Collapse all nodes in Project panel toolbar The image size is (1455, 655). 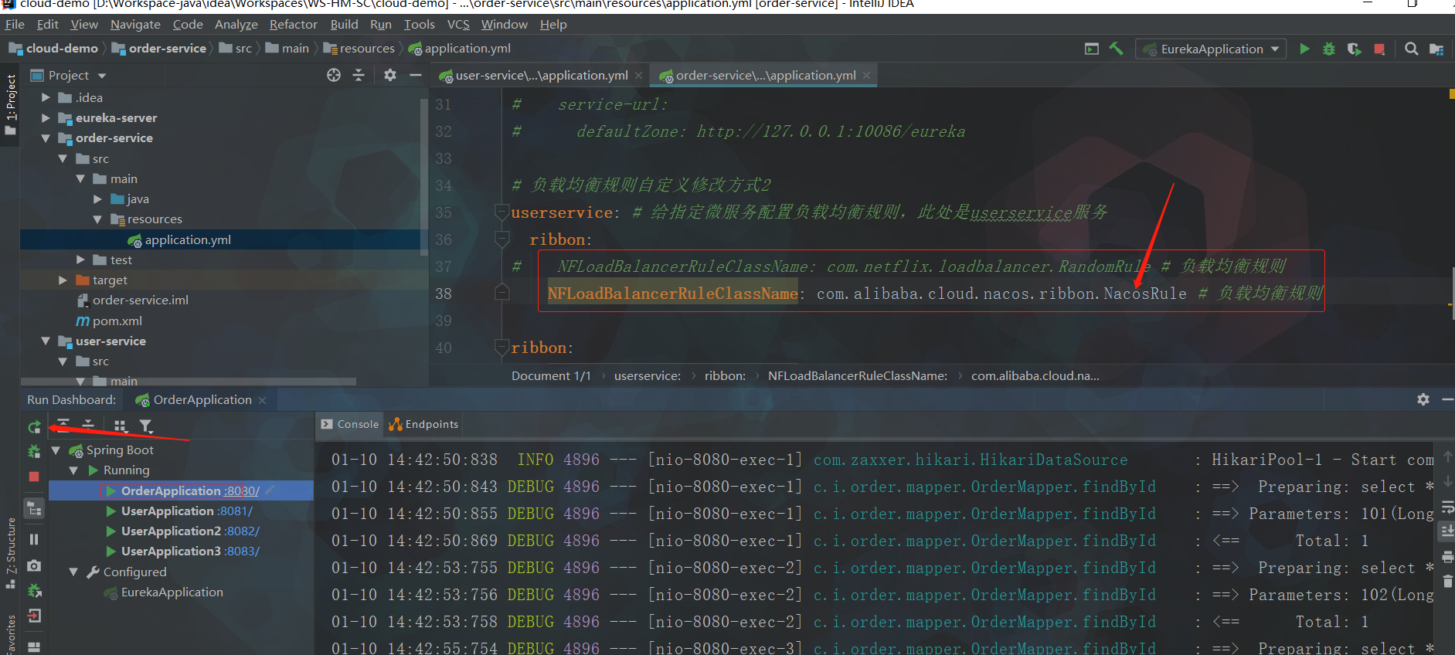(x=359, y=75)
